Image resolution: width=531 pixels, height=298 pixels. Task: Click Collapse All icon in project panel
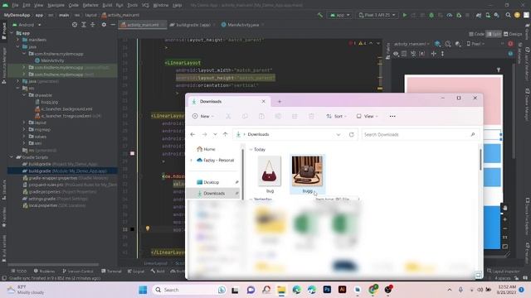click(x=92, y=25)
